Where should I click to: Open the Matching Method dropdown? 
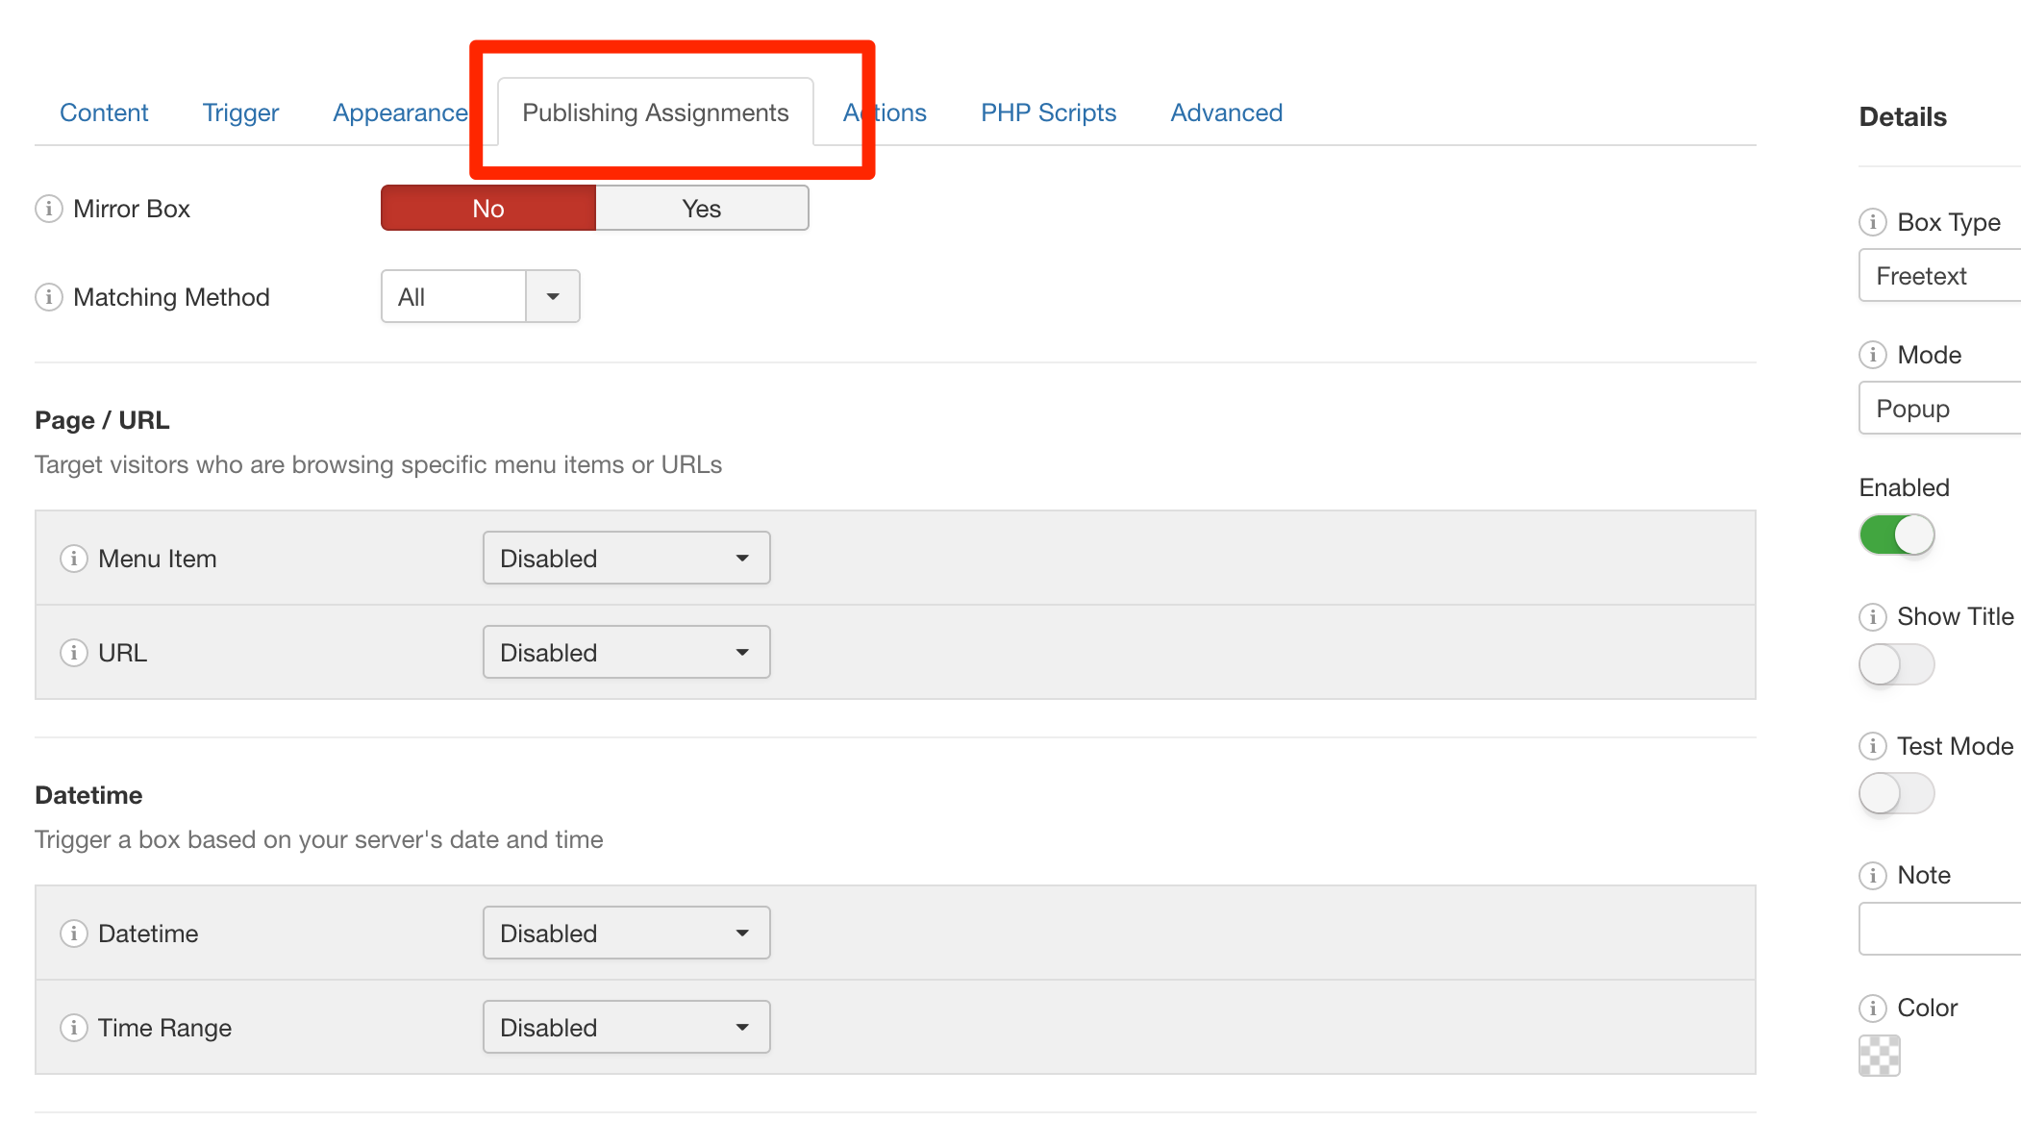481,297
